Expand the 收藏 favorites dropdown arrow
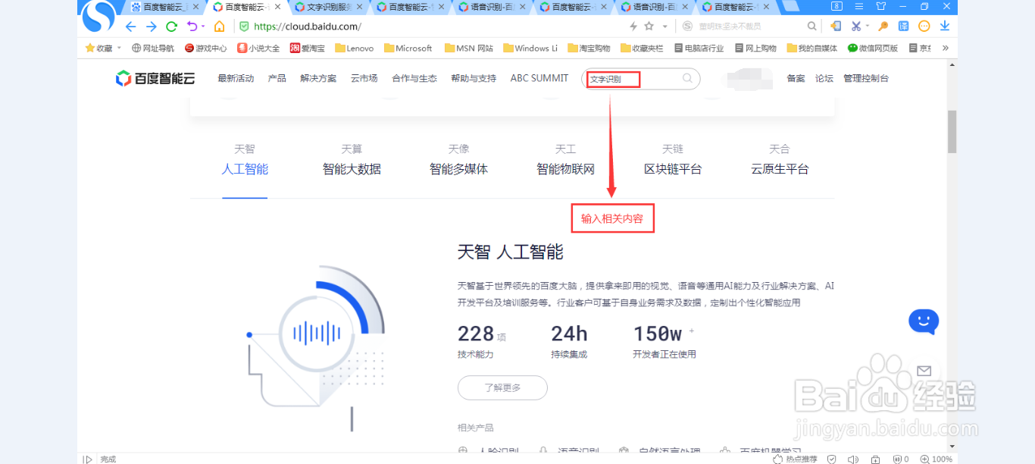Image resolution: width=1035 pixels, height=464 pixels. (119, 48)
